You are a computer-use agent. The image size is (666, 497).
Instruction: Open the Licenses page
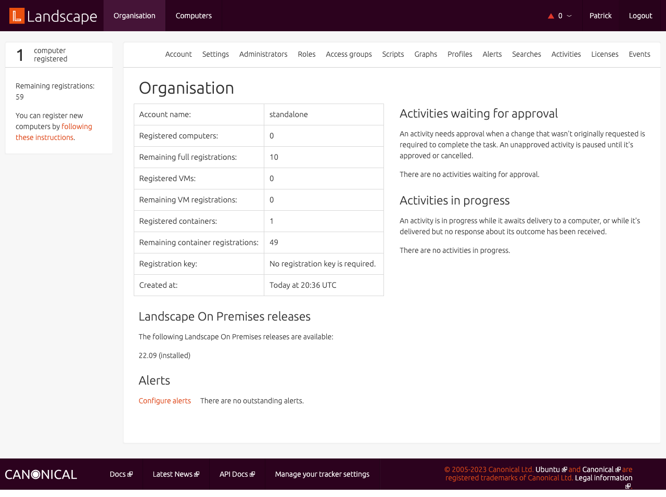point(605,54)
